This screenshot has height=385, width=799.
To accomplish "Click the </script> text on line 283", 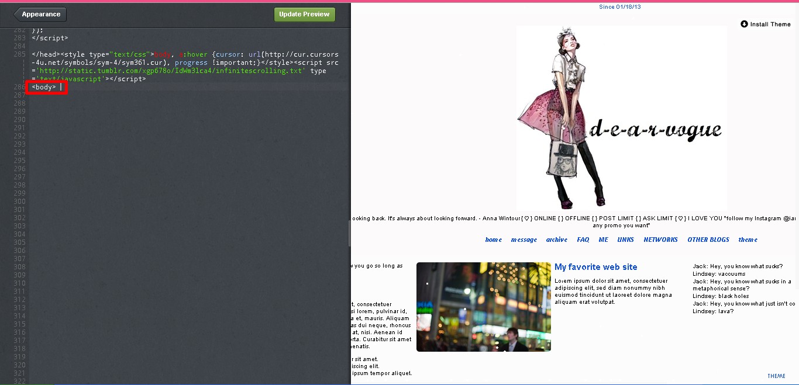I will [50, 38].
